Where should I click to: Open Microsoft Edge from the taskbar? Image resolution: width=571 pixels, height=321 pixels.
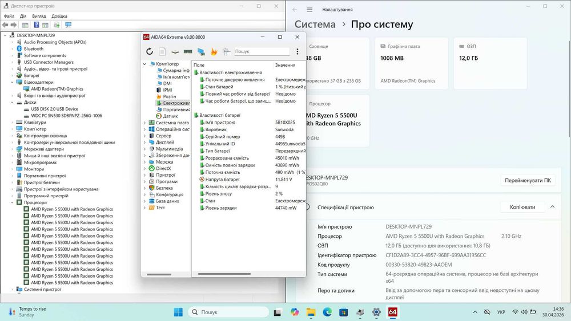(327, 312)
